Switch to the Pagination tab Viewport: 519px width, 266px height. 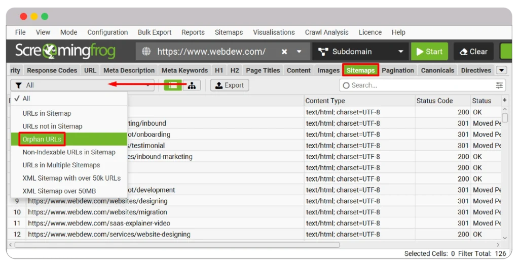click(397, 70)
